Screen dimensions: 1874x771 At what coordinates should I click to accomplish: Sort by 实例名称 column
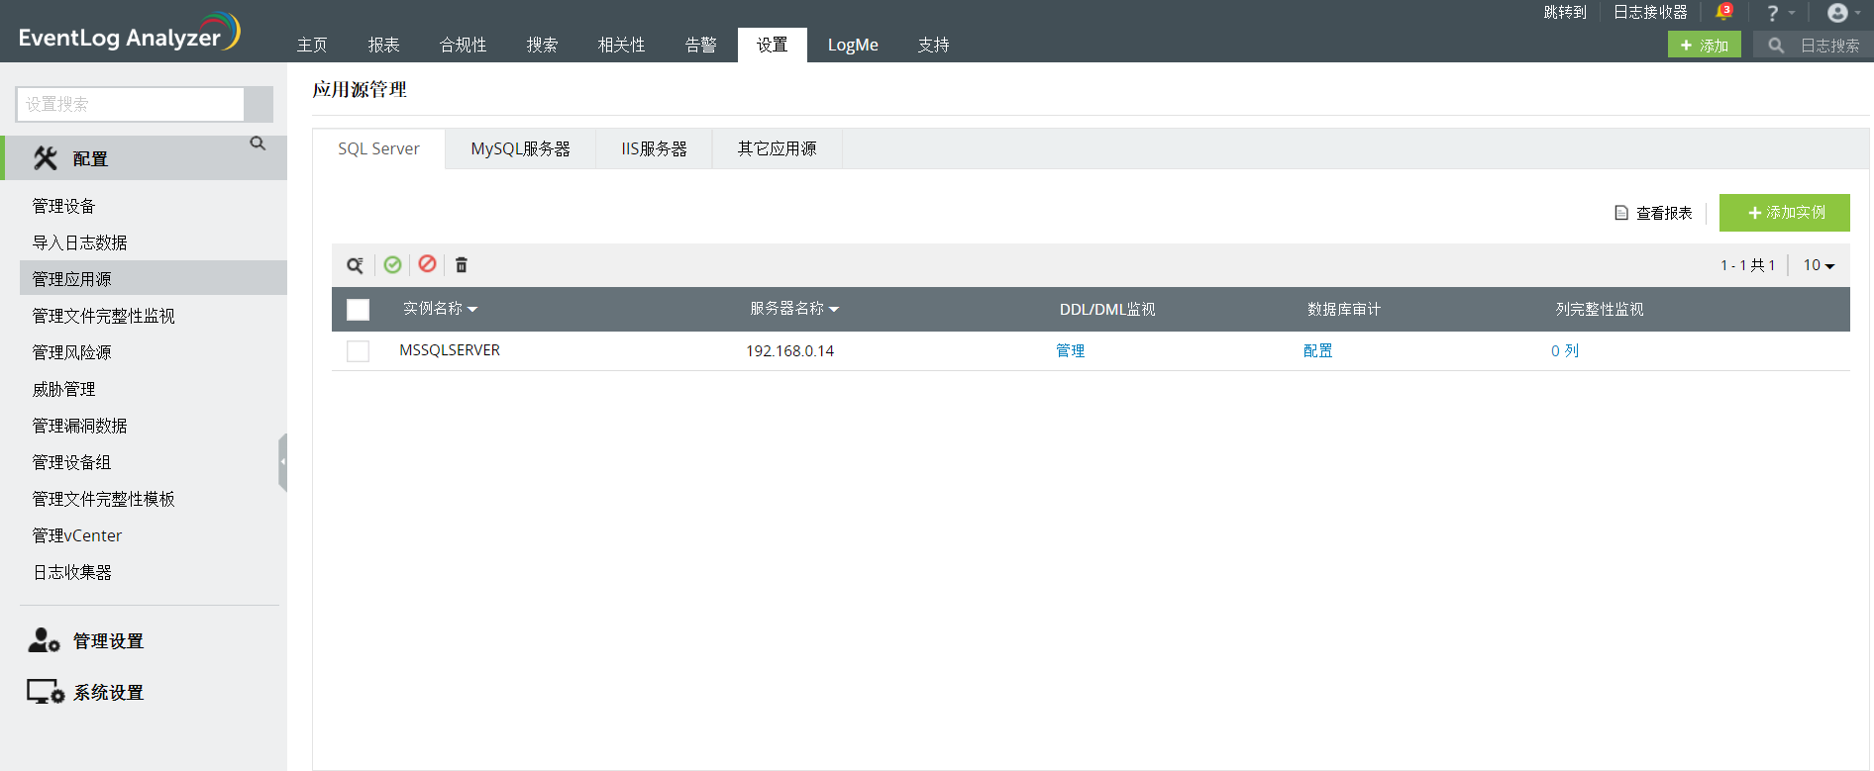(440, 309)
